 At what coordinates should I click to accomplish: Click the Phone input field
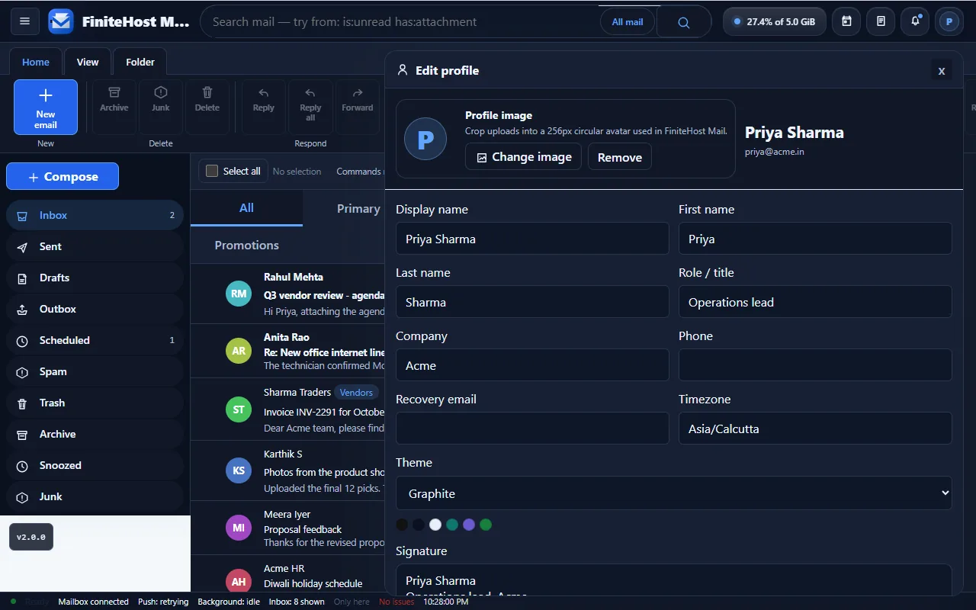pyautogui.click(x=815, y=364)
